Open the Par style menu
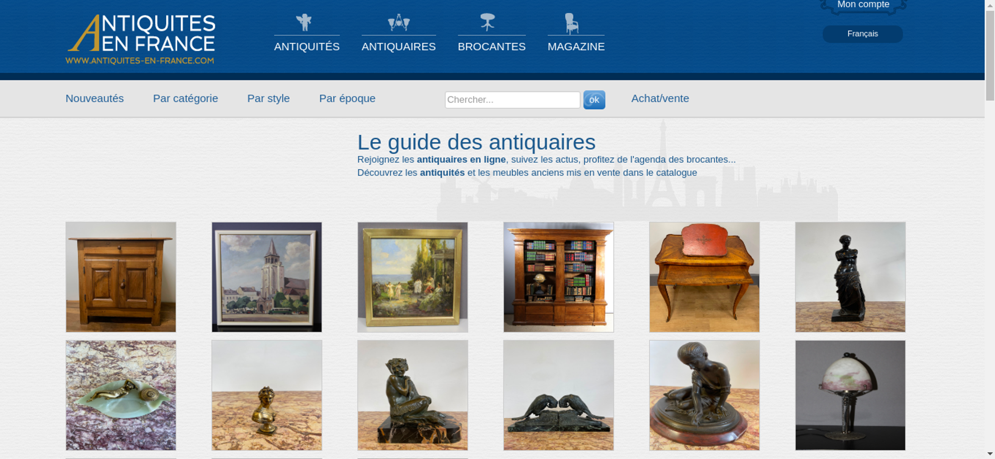The height and width of the screenshot is (459, 995). pos(269,98)
